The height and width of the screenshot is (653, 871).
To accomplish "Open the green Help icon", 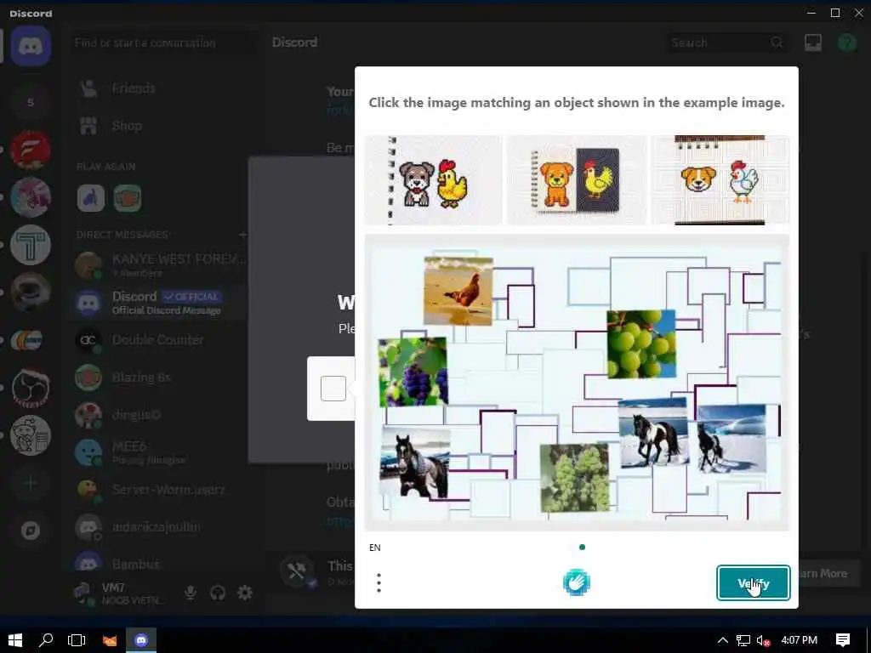I will click(847, 43).
